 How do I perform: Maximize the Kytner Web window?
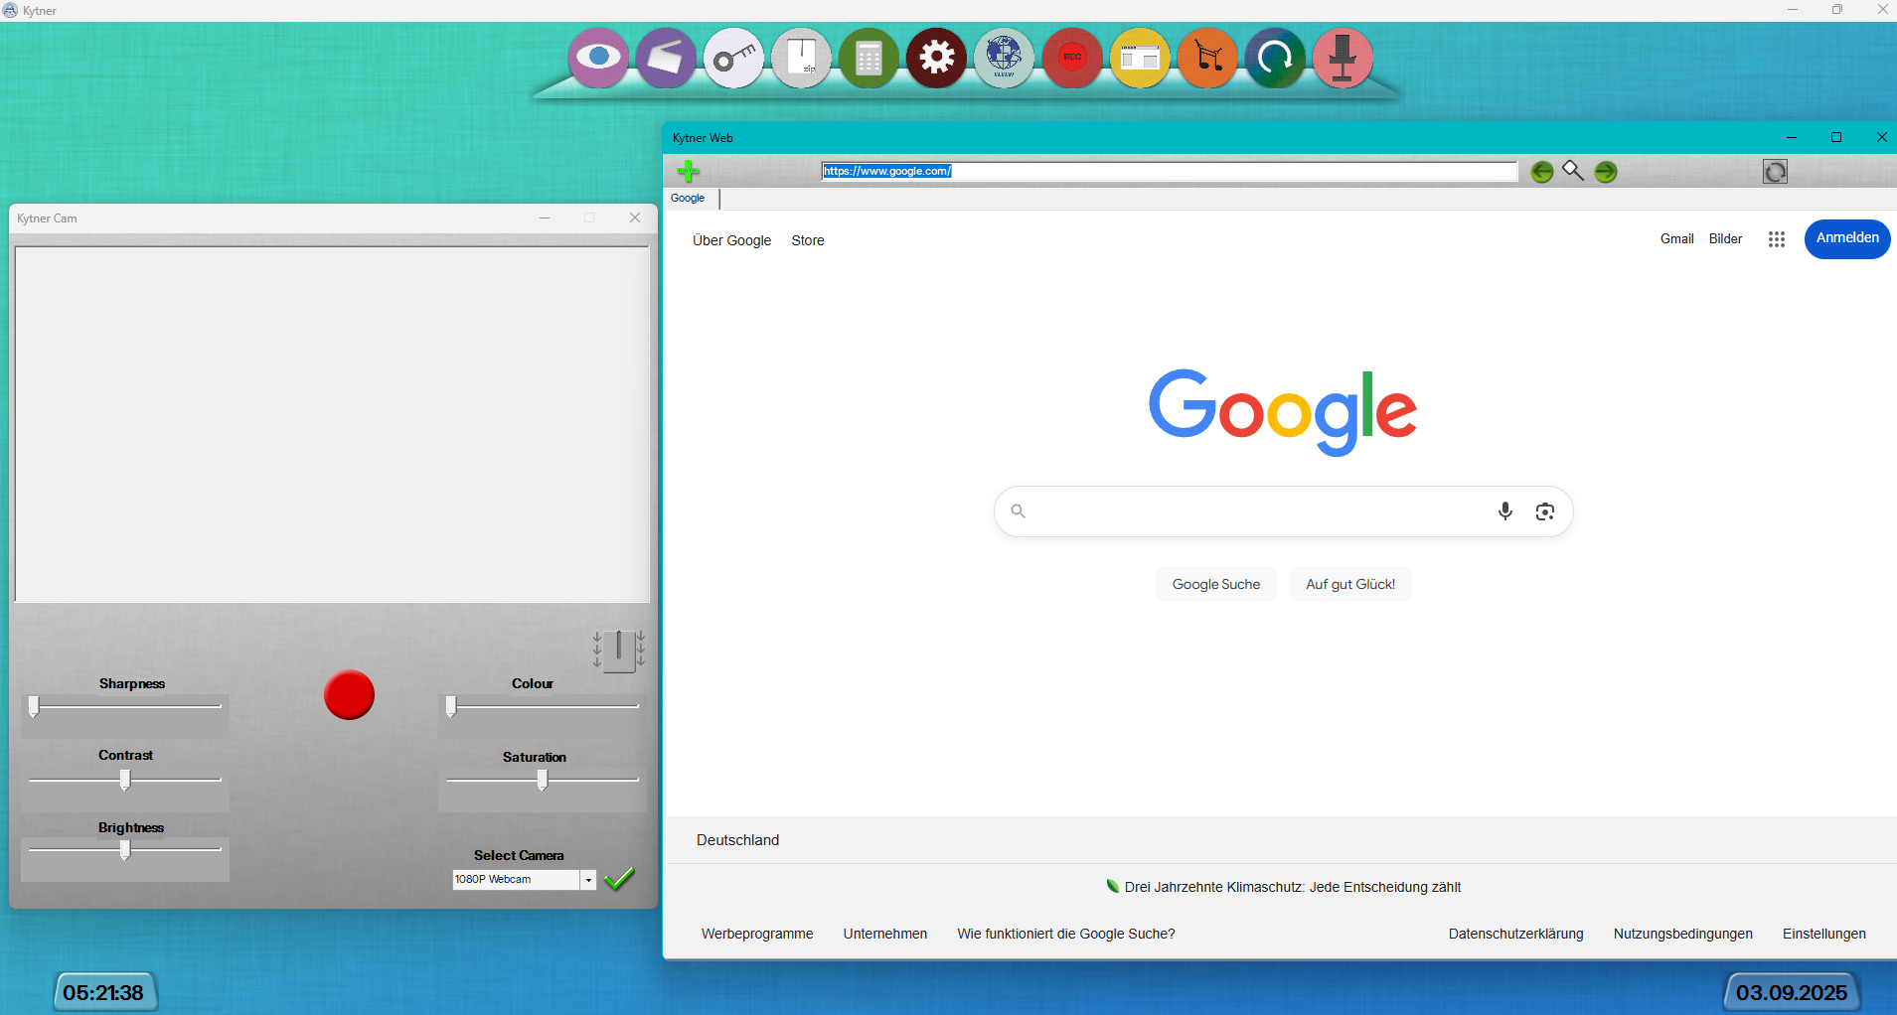[1836, 137]
